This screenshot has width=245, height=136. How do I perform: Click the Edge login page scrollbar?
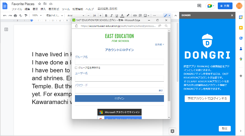point(169,67)
